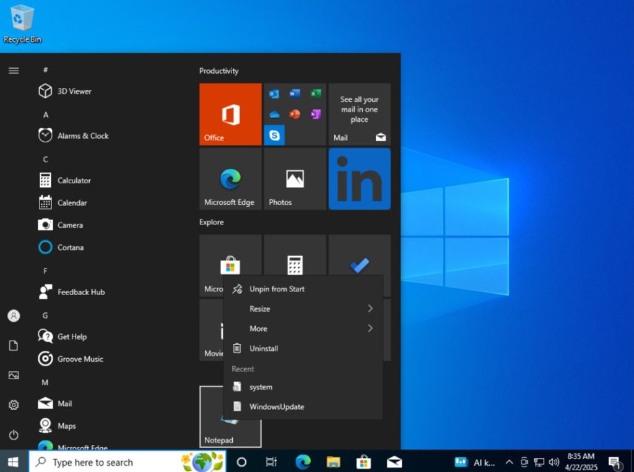634x472 pixels.
Task: Open Skype icon in Office folder tile
Action: click(x=274, y=135)
